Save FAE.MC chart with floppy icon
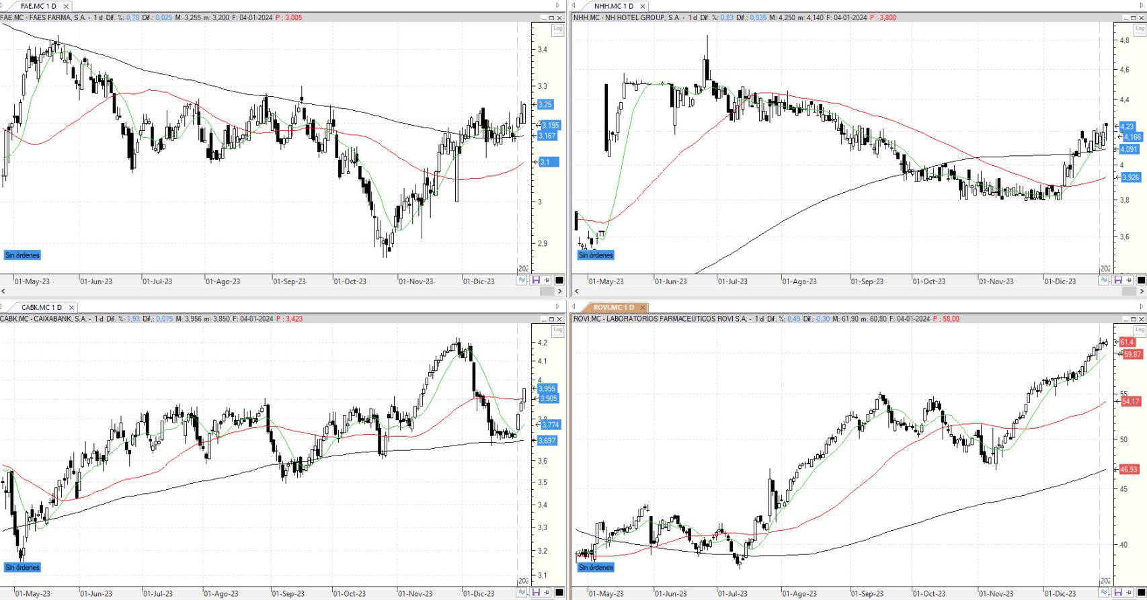The height and width of the screenshot is (600, 1147). pos(536,280)
